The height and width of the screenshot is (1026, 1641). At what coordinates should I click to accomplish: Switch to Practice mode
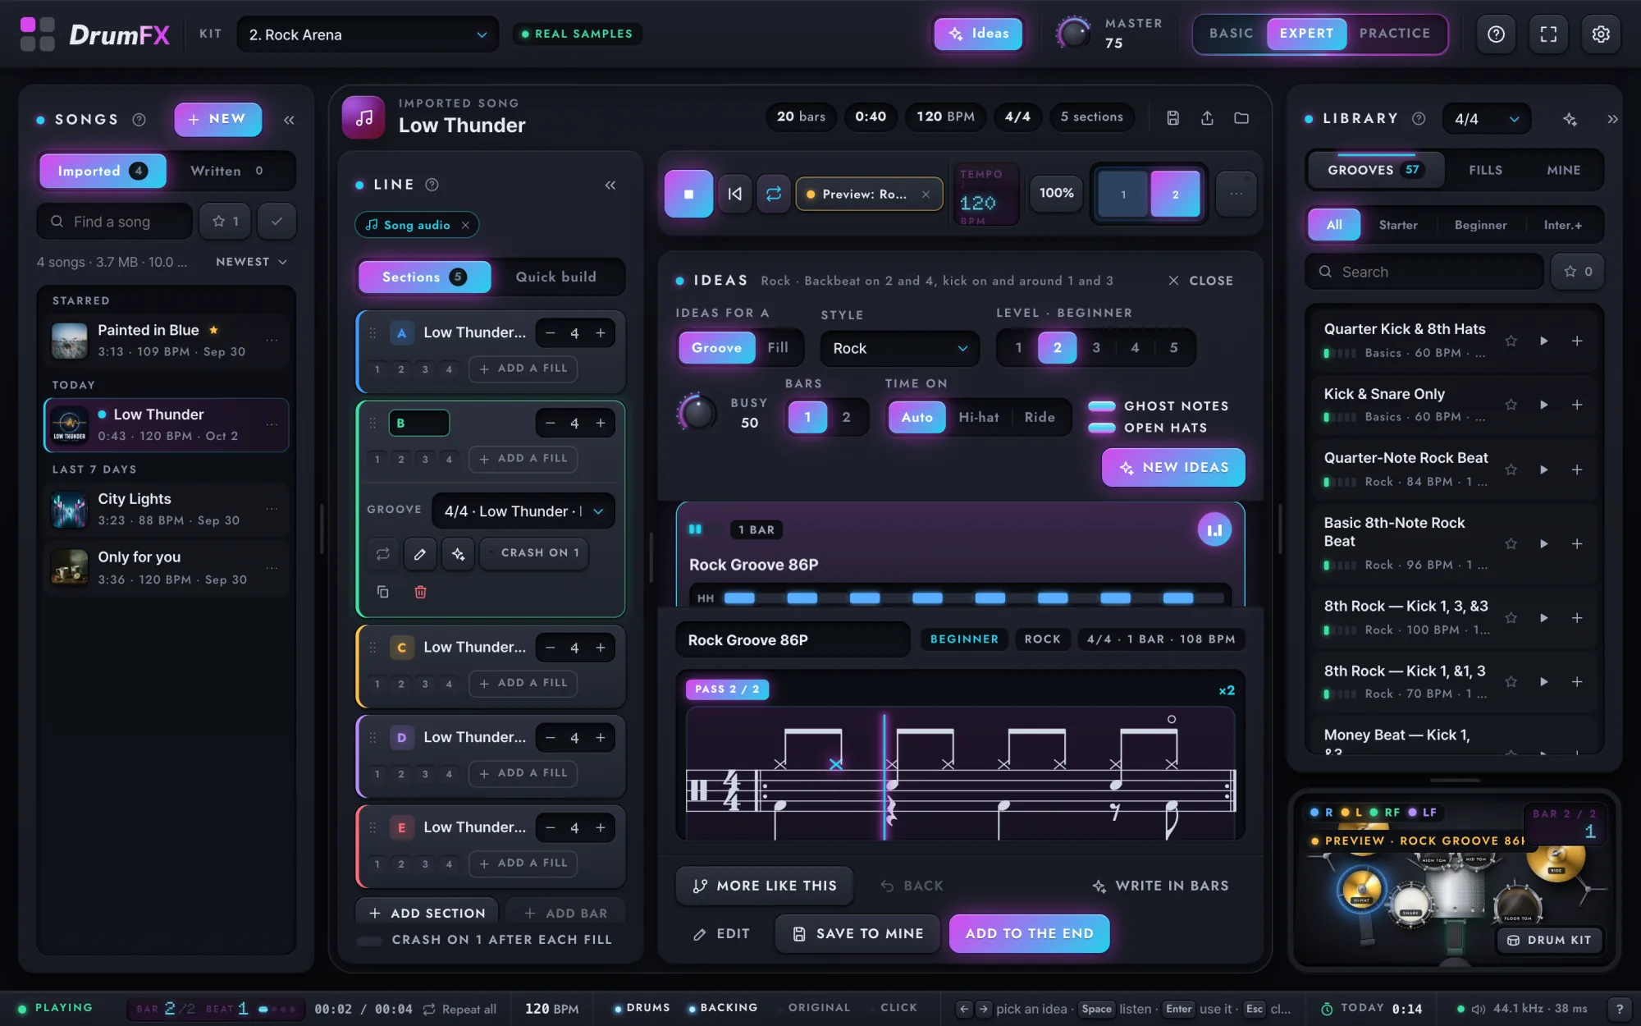click(x=1395, y=34)
